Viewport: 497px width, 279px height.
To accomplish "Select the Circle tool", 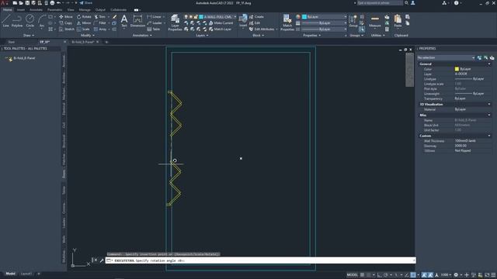I will click(30, 21).
